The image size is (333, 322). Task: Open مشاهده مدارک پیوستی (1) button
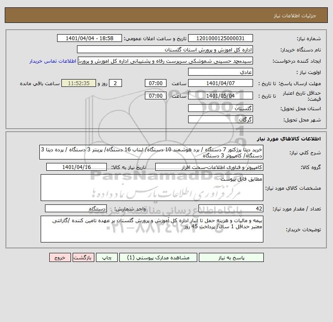[158, 258]
